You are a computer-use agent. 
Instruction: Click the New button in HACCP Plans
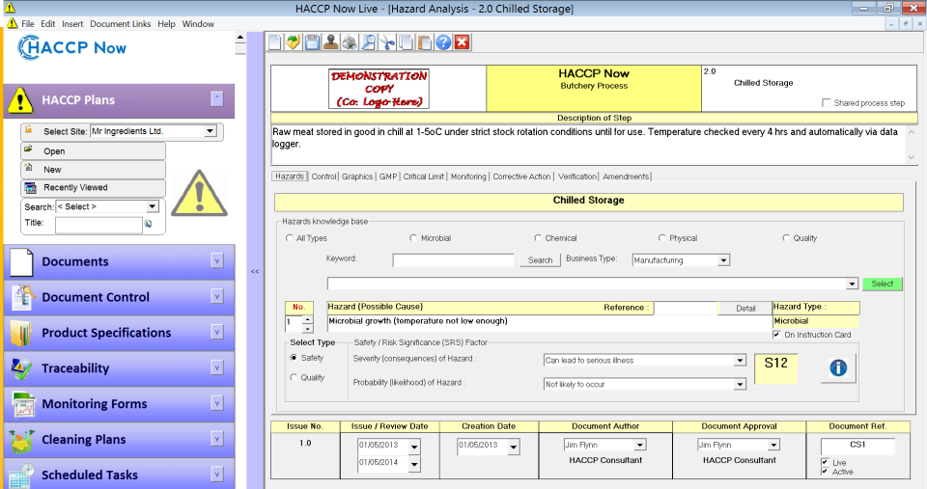point(93,170)
